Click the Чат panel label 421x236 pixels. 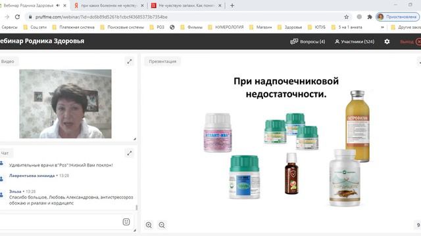(5, 153)
